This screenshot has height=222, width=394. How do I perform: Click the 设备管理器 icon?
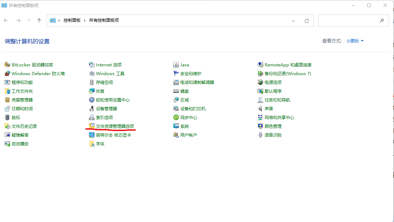92,109
